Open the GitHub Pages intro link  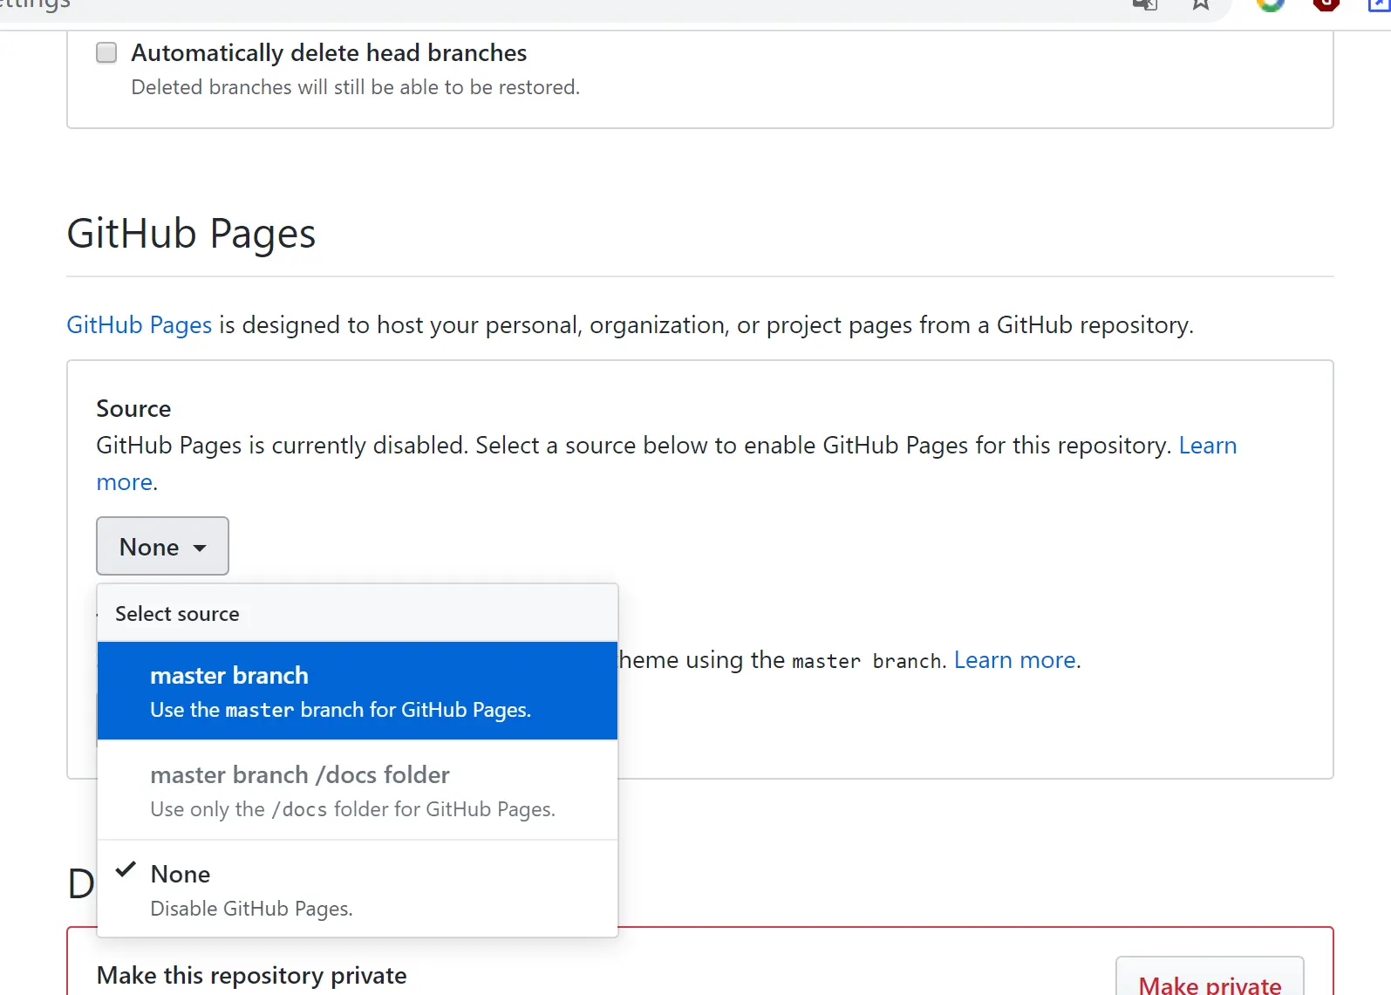140,325
